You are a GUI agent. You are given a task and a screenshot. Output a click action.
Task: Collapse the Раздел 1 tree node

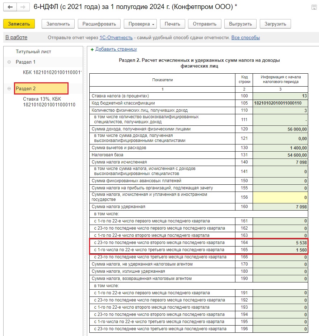pyautogui.click(x=9, y=62)
